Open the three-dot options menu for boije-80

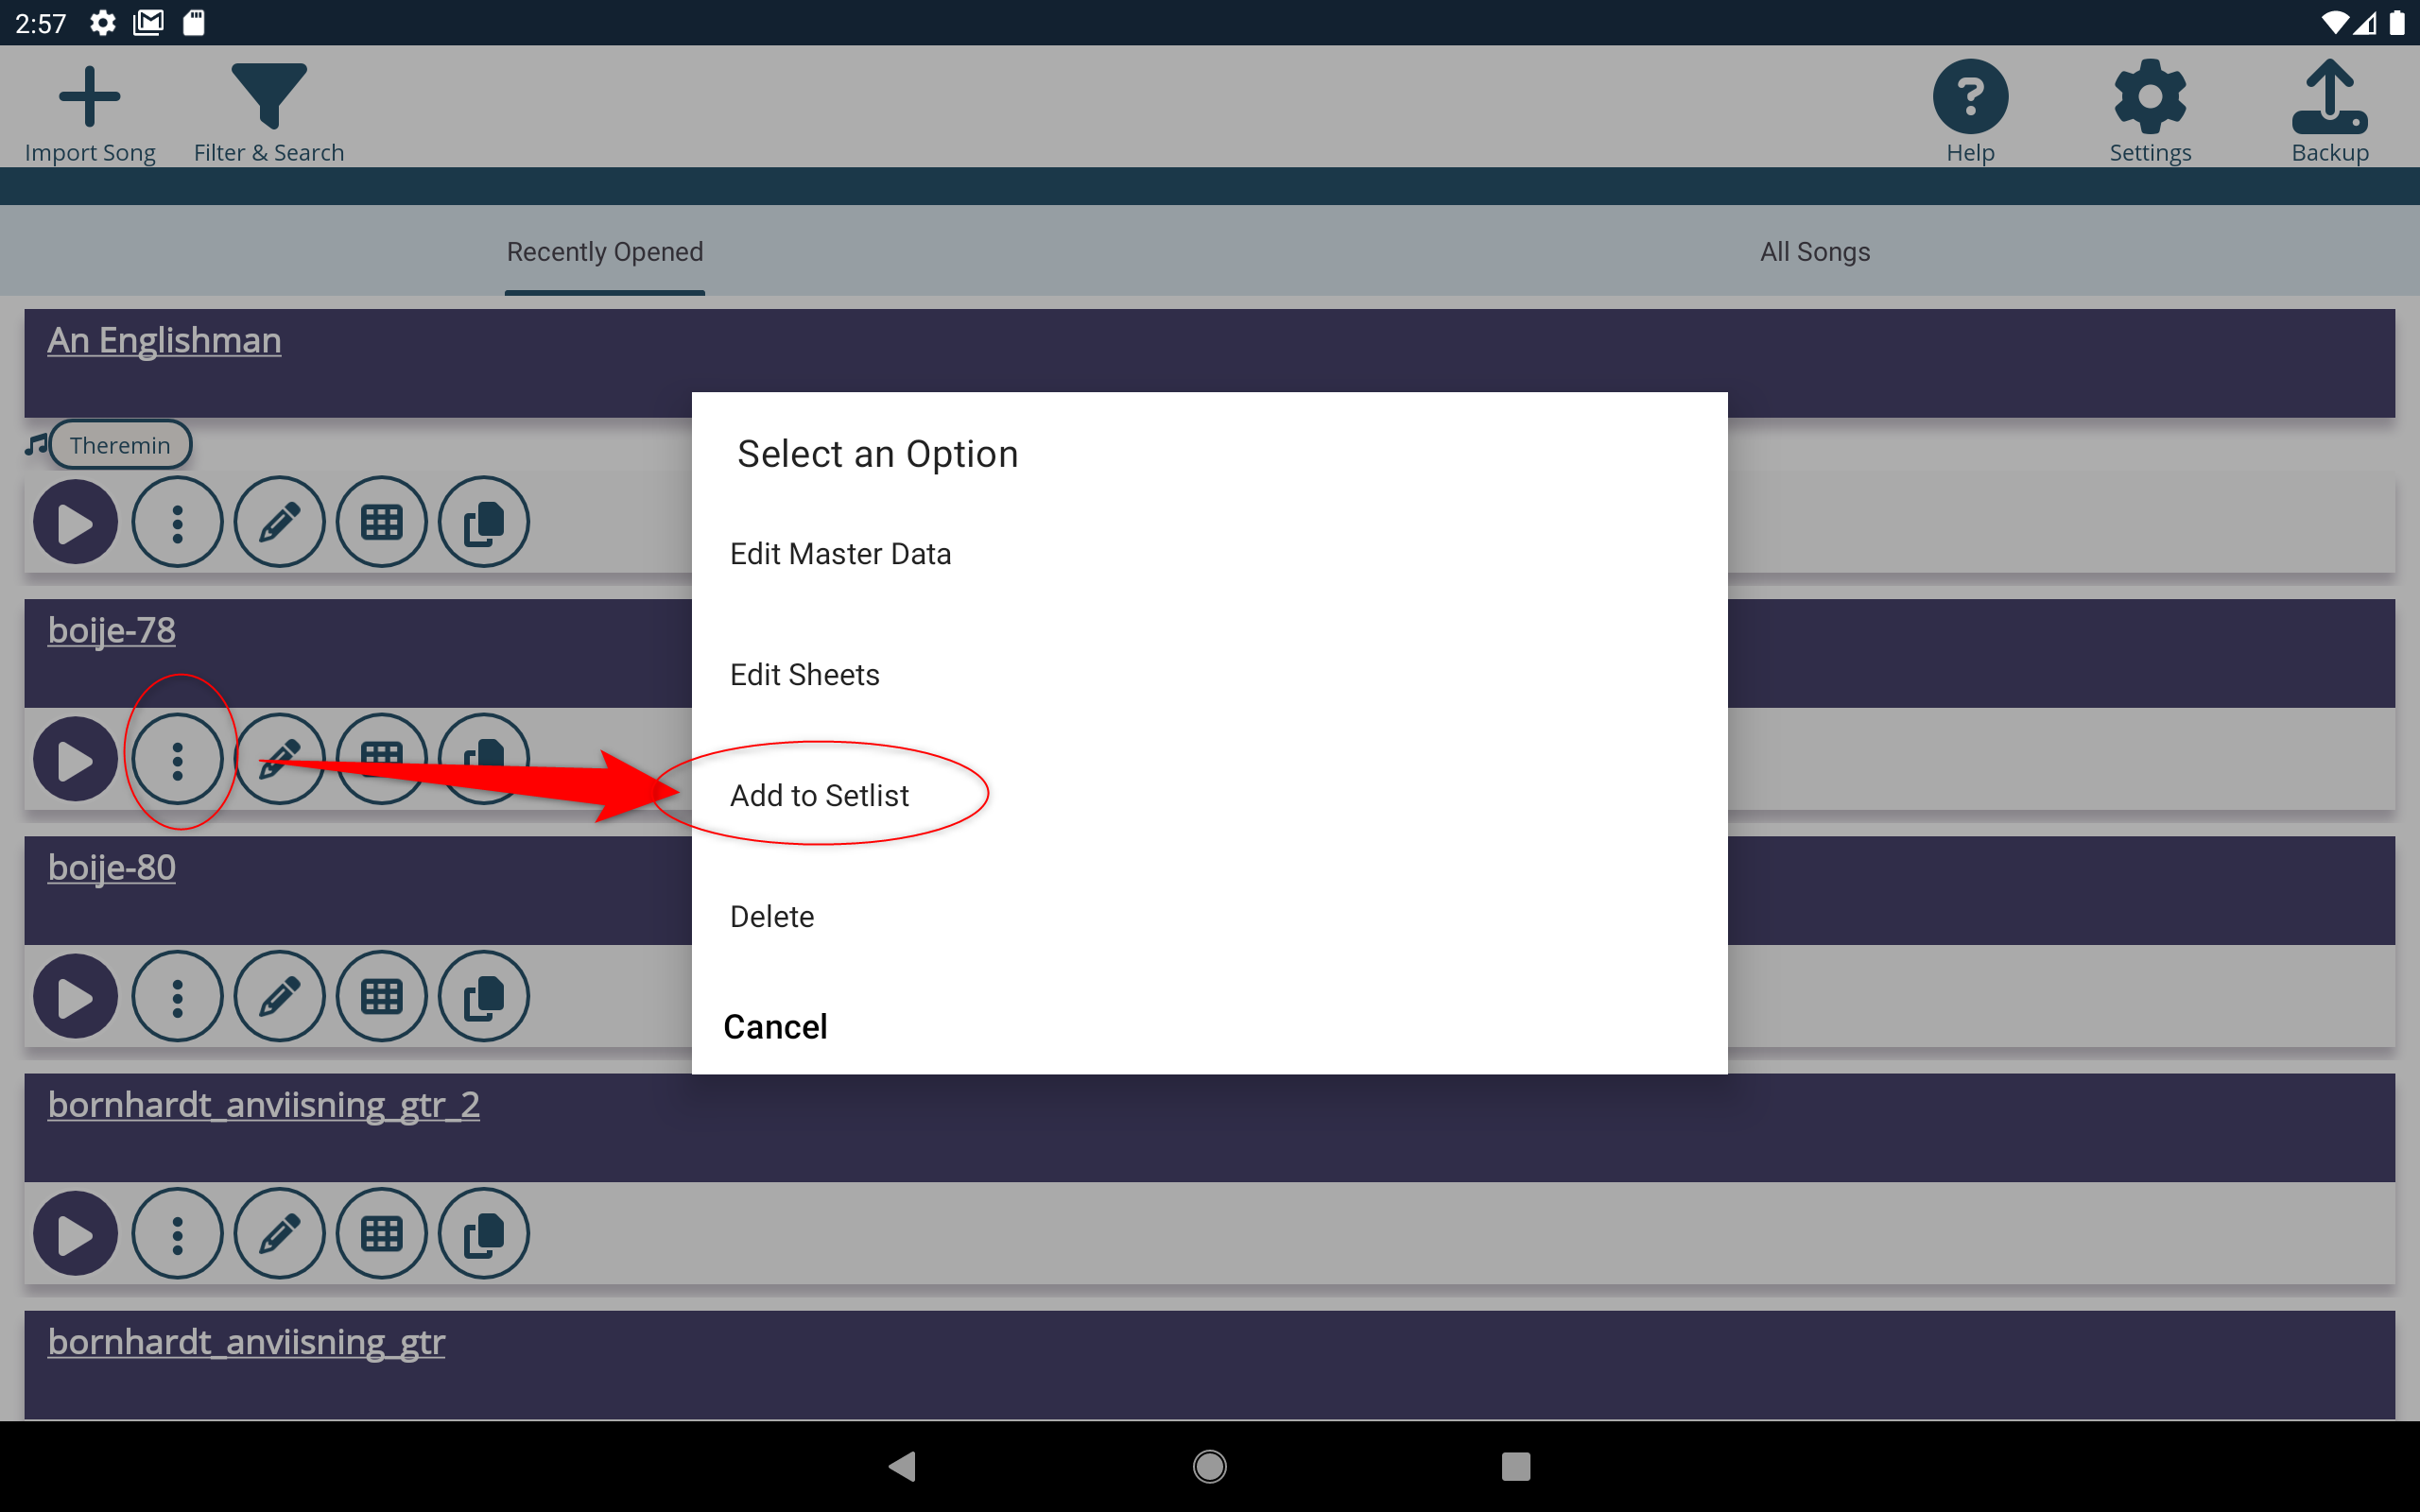click(177, 996)
